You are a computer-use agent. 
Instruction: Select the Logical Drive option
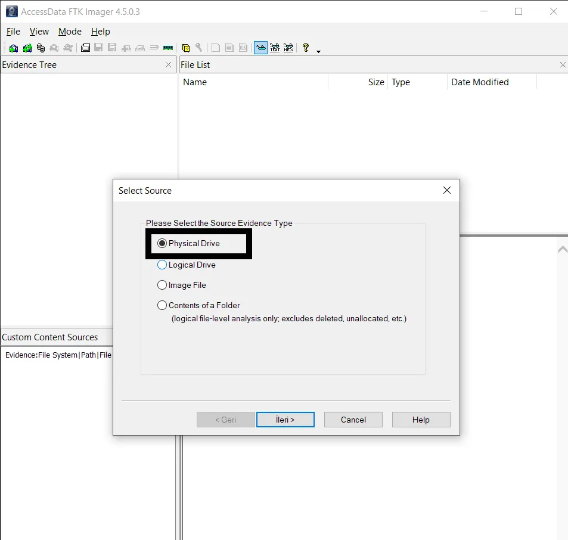(187, 265)
